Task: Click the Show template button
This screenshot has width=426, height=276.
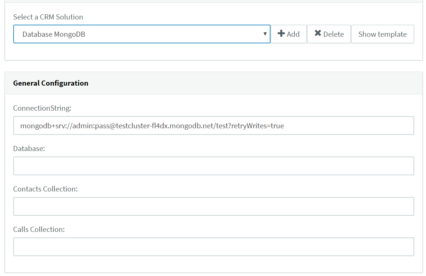Action: (x=383, y=34)
